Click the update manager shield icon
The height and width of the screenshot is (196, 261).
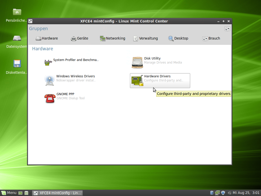(x=223, y=193)
